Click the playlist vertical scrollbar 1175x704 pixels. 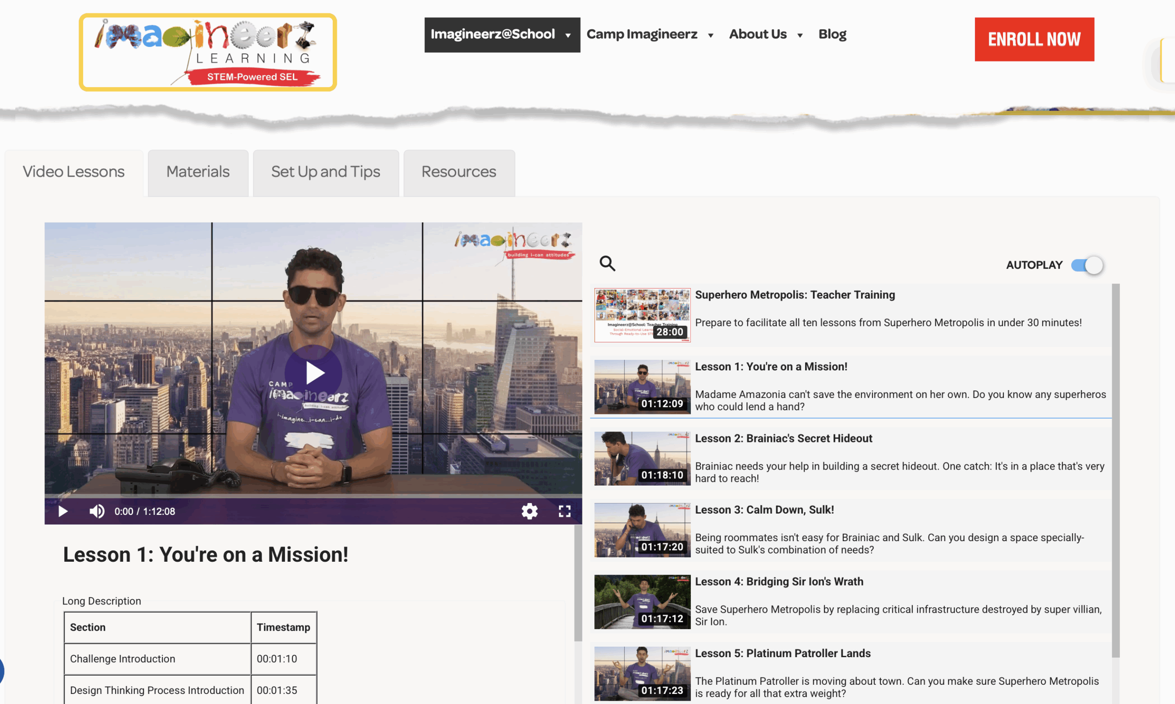point(1115,469)
